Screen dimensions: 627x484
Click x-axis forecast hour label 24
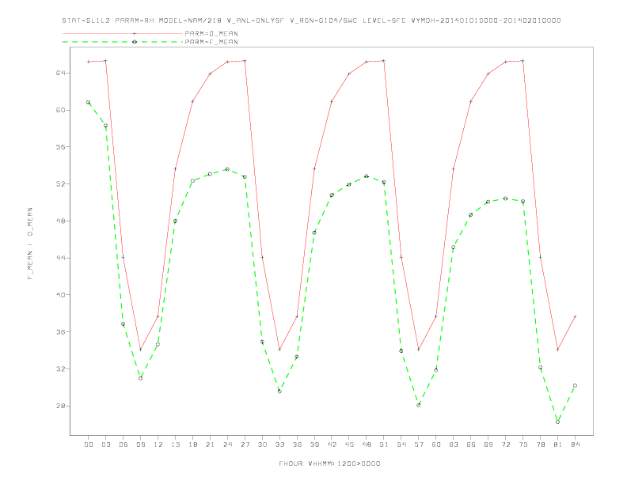(x=227, y=444)
